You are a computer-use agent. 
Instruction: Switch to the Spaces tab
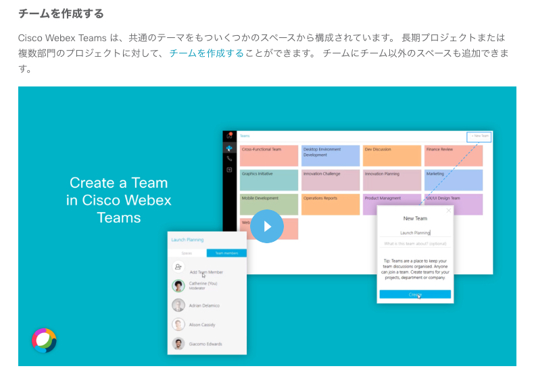[x=187, y=253]
